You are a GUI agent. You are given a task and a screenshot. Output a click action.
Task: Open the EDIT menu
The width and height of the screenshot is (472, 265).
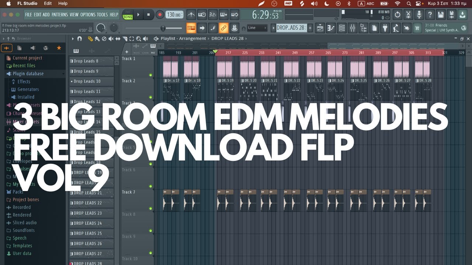point(38,15)
